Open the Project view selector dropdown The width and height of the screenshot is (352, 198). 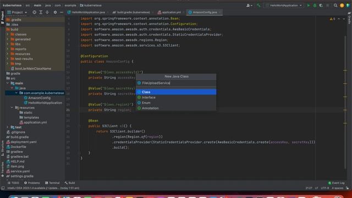[17, 12]
